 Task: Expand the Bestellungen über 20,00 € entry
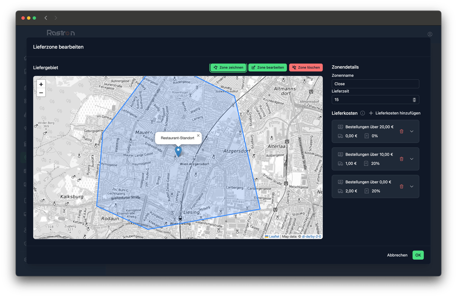click(412, 131)
